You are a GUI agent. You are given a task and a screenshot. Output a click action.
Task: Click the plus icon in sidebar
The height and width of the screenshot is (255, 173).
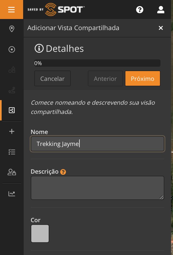tap(12, 132)
